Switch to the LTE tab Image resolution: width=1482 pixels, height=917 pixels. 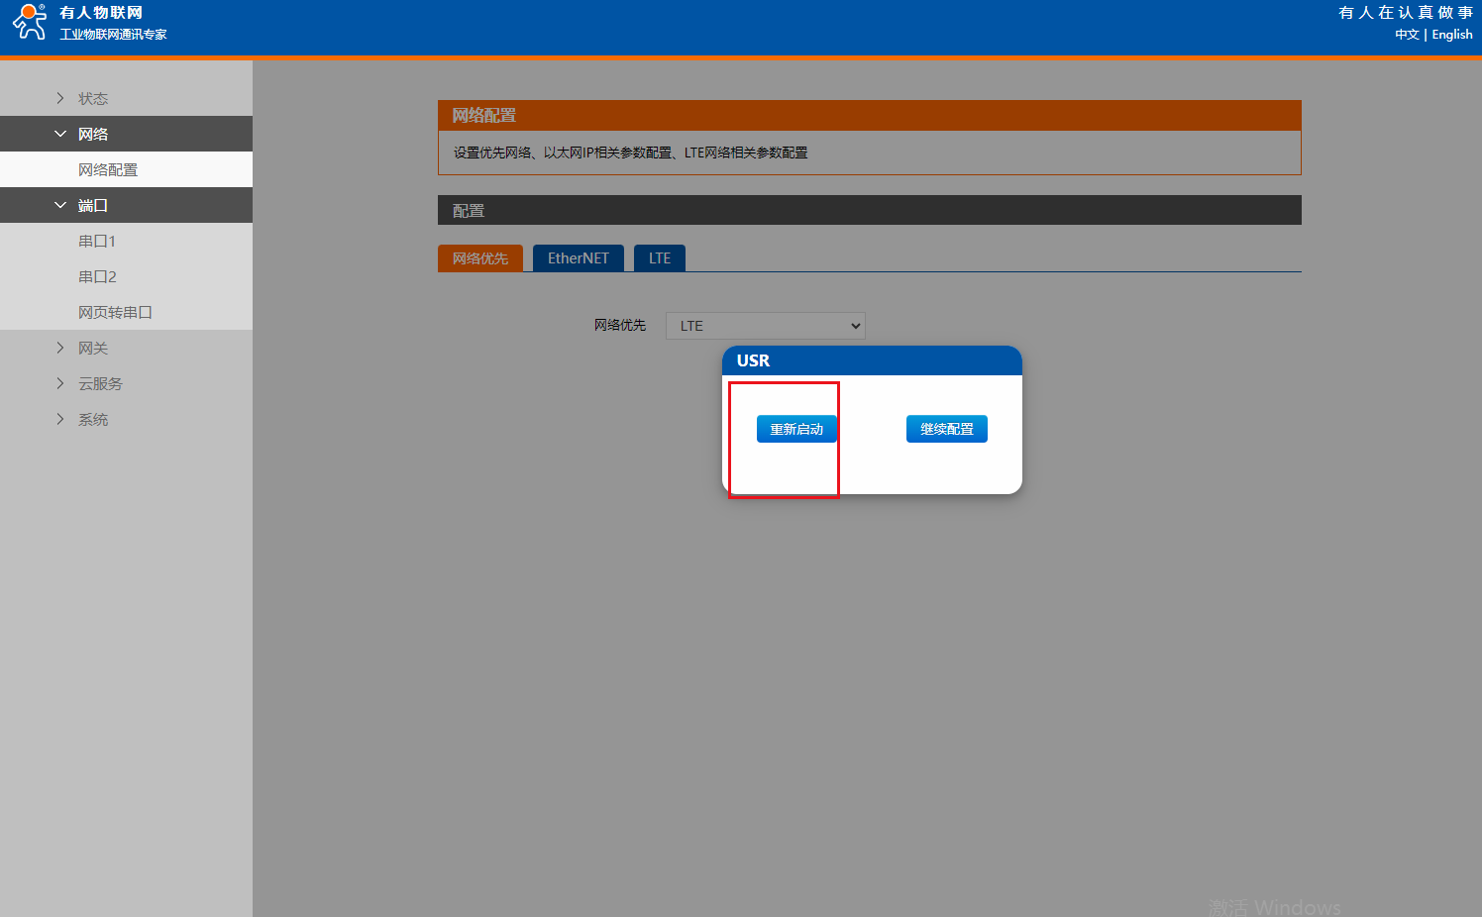(x=659, y=258)
